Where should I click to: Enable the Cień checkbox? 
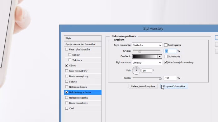tap(67, 108)
